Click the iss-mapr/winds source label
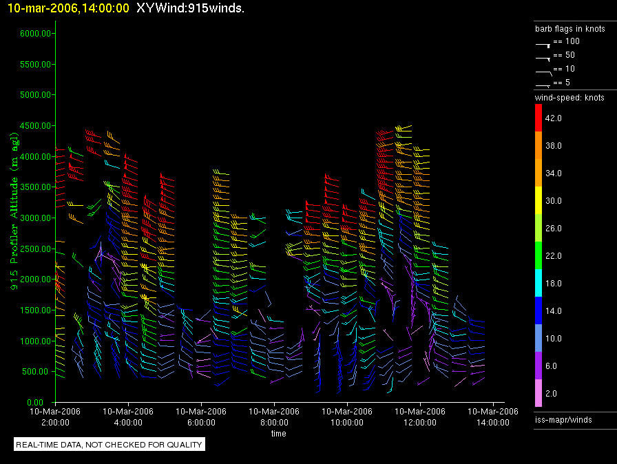 tap(563, 419)
